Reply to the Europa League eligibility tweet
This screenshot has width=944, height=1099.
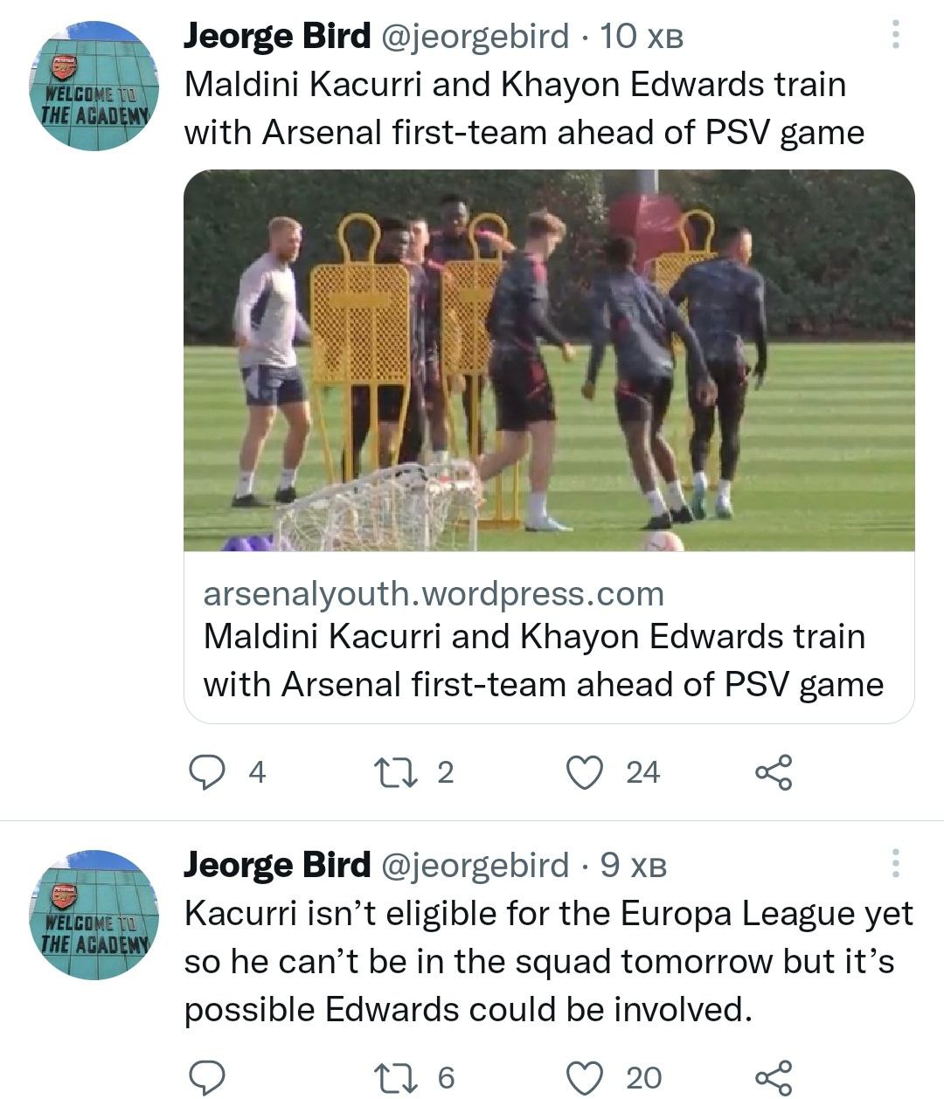tap(207, 1078)
